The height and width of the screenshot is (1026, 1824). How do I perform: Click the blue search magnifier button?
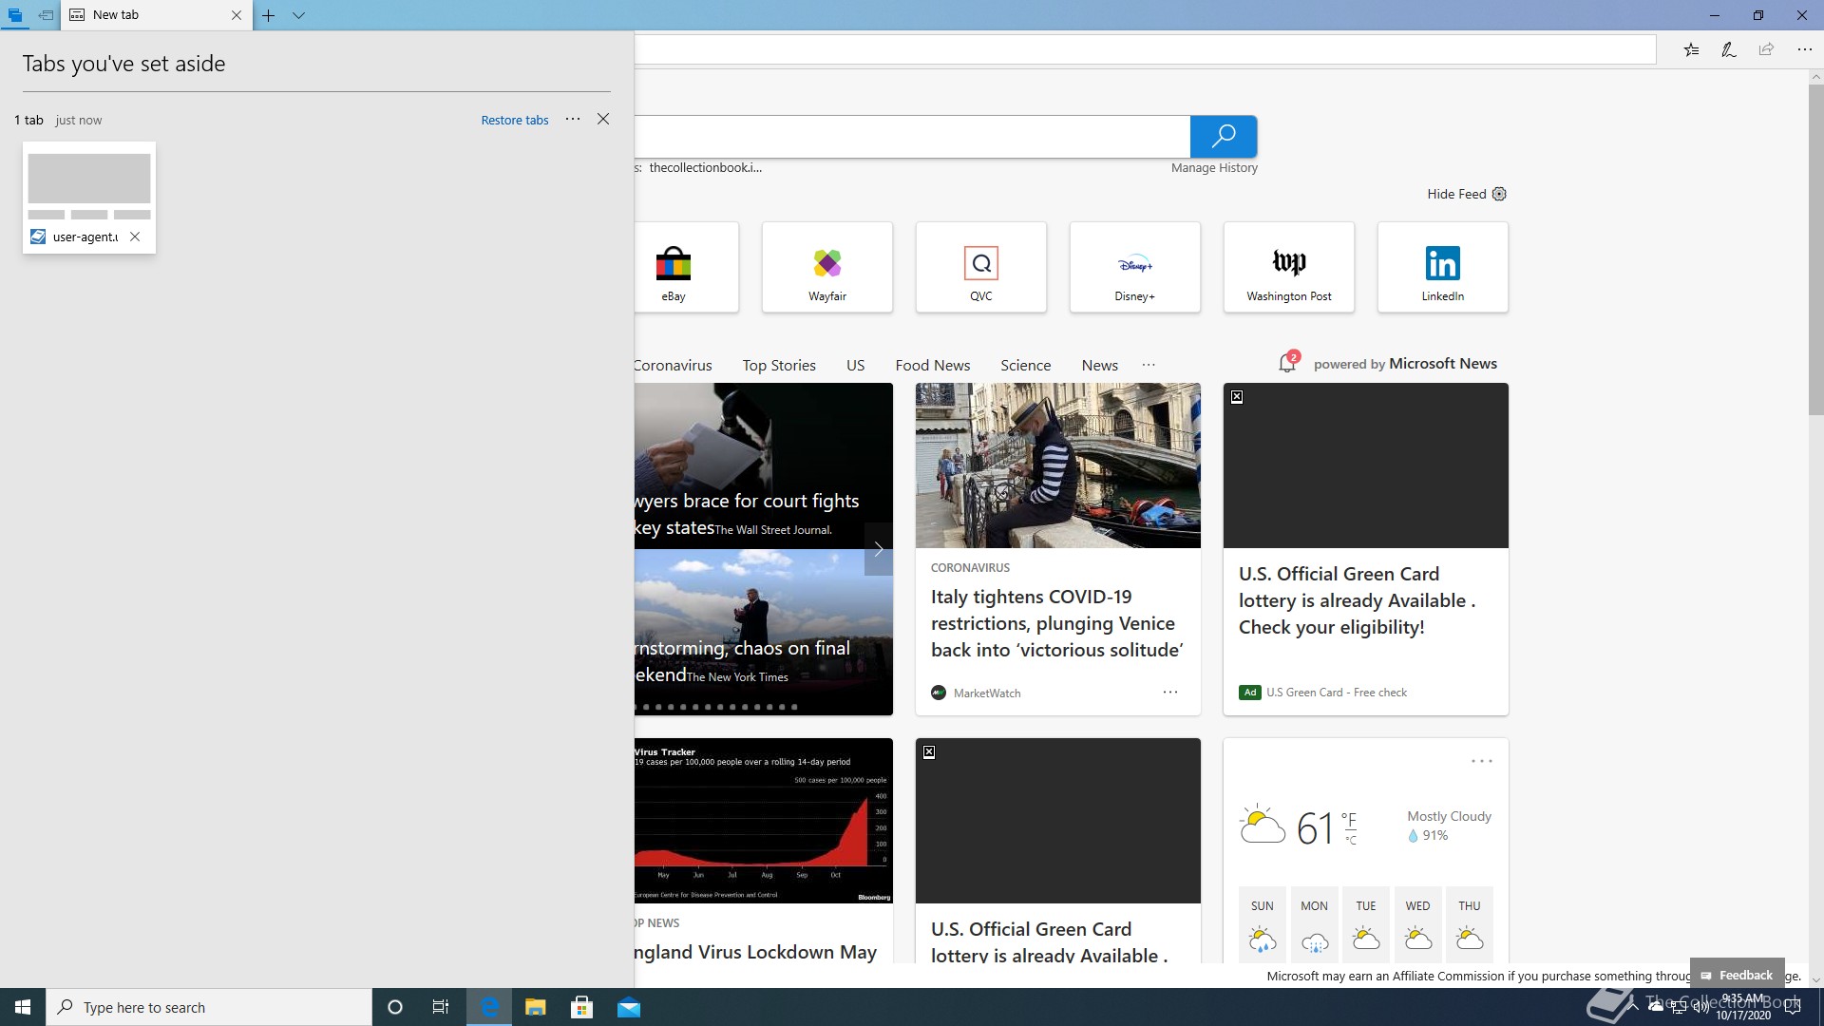tap(1224, 136)
